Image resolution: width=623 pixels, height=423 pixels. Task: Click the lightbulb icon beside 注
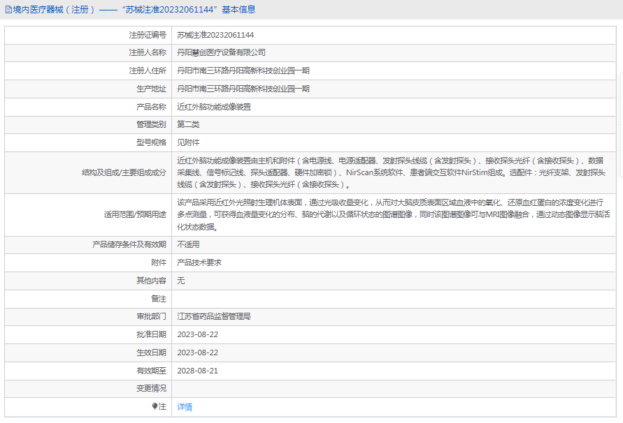pyautogui.click(x=155, y=406)
